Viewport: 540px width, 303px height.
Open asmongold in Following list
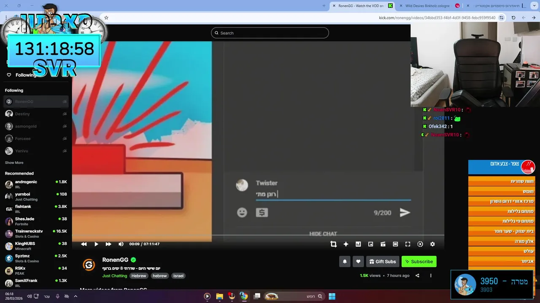[36, 126]
